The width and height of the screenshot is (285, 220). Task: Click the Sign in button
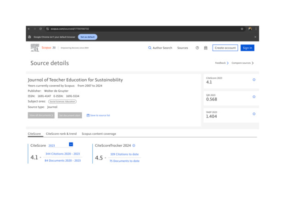(247, 48)
